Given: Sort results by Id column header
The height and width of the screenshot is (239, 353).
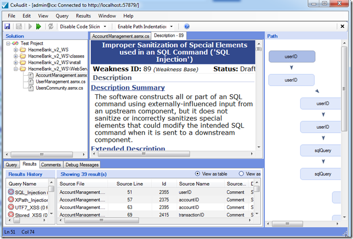Looking at the screenshot, I should pyautogui.click(x=164, y=184).
